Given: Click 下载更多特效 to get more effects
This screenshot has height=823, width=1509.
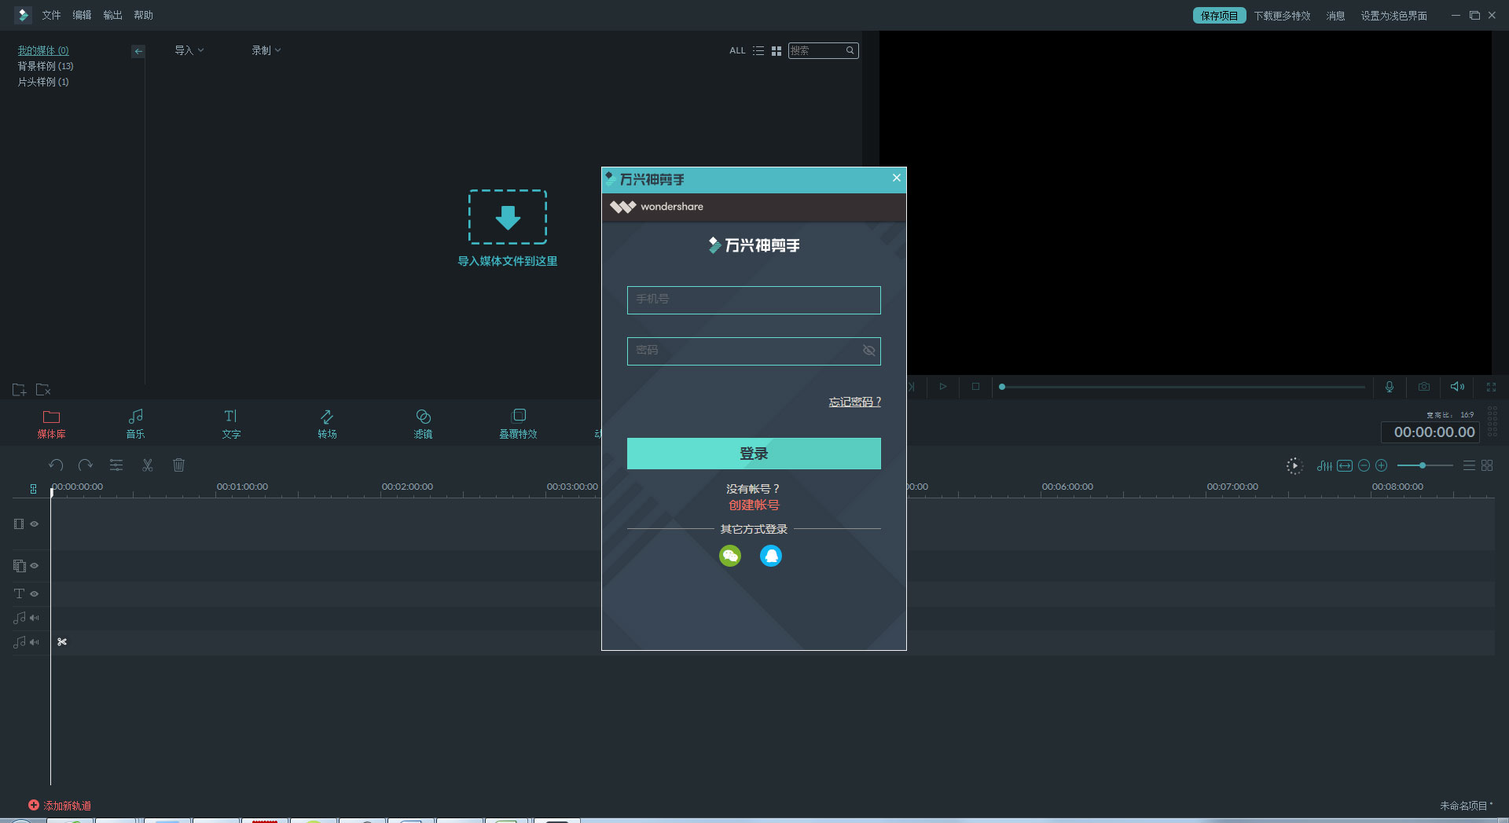Looking at the screenshot, I should click(1282, 16).
